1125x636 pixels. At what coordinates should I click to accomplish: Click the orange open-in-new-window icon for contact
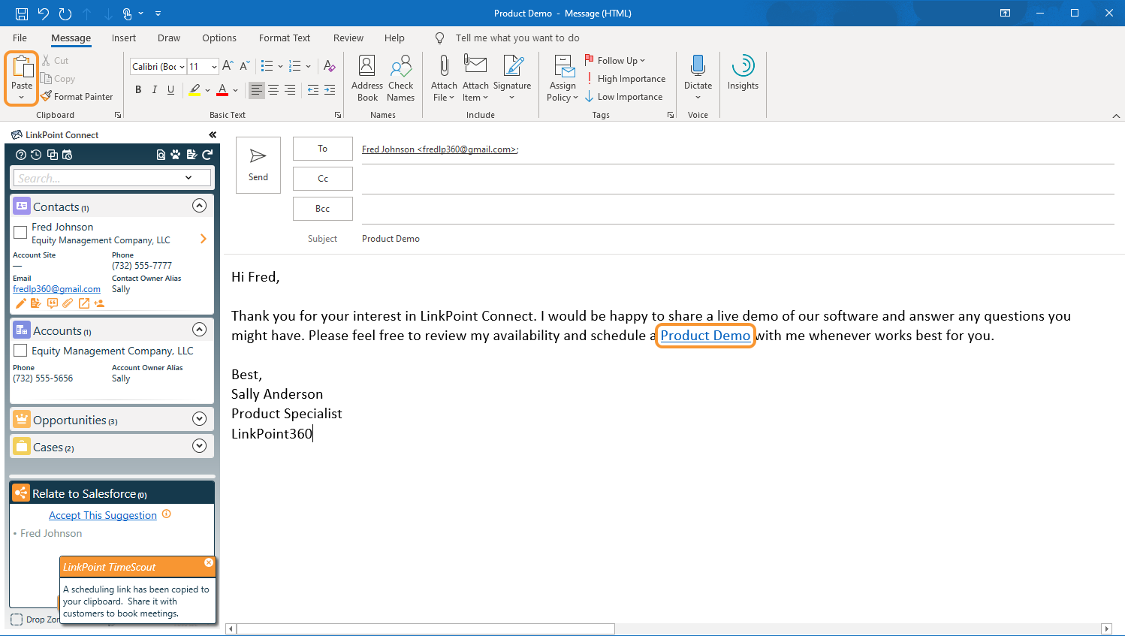(x=83, y=303)
